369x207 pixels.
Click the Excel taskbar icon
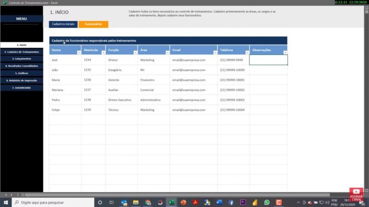[172, 202]
